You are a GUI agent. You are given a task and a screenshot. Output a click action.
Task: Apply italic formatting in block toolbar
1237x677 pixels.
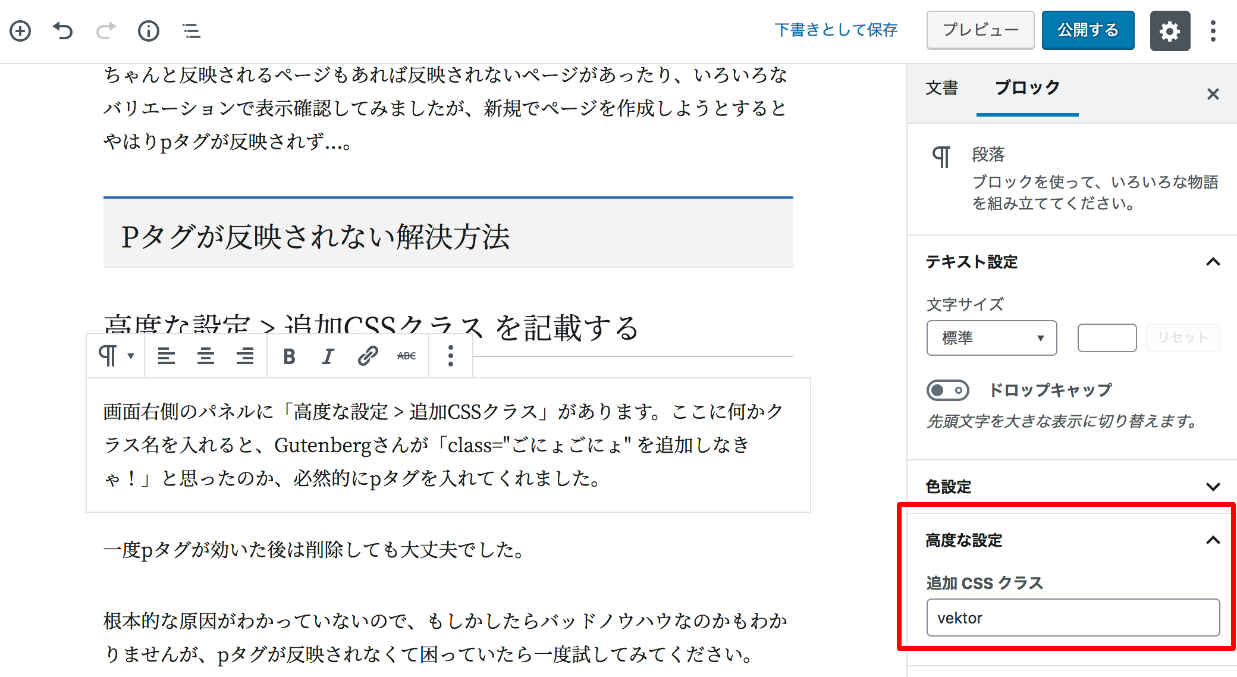(x=327, y=355)
